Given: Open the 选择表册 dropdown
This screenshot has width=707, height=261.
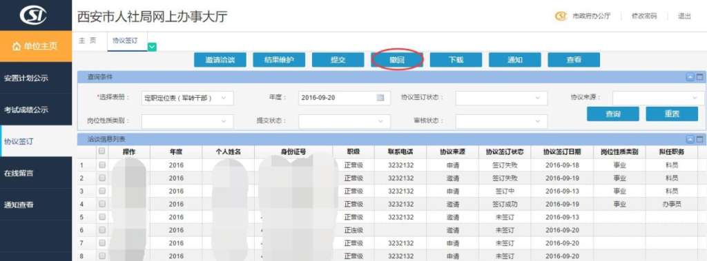Looking at the screenshot, I should 188,98.
